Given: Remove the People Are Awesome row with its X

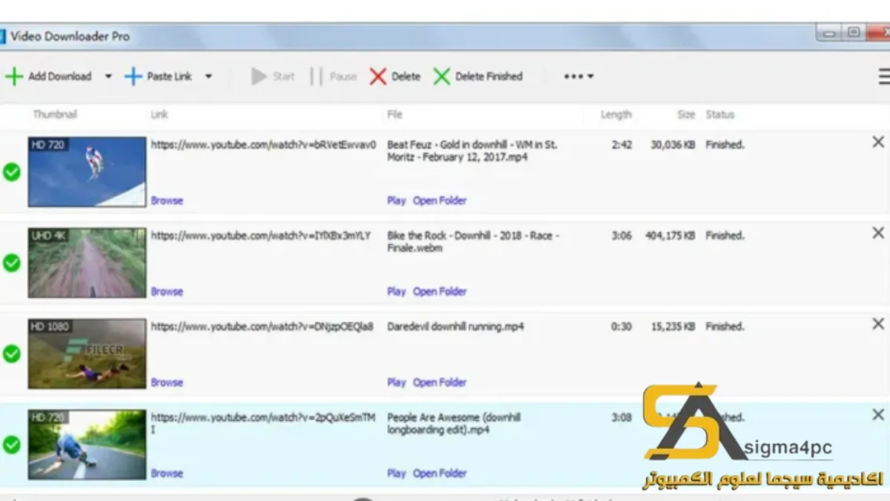Looking at the screenshot, I should (878, 415).
